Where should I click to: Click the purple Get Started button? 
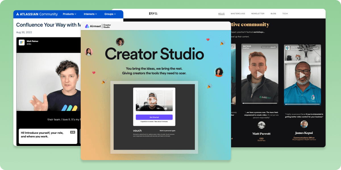154,117
